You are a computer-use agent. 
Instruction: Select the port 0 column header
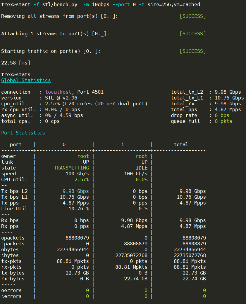(63, 144)
